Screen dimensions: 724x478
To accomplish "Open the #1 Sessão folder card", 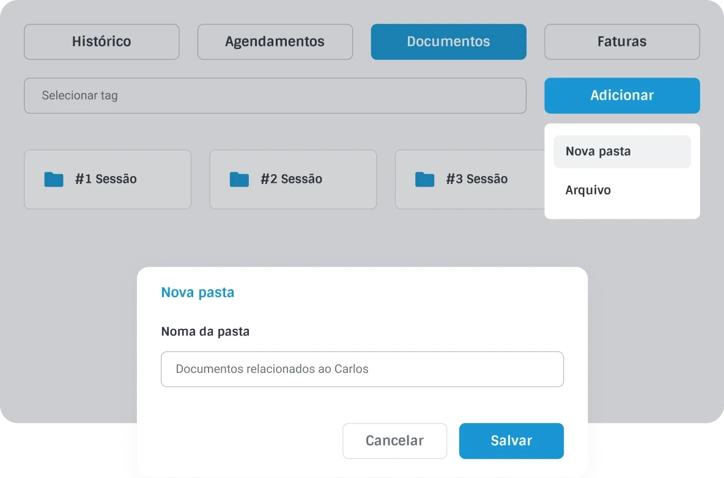I will tap(107, 179).
